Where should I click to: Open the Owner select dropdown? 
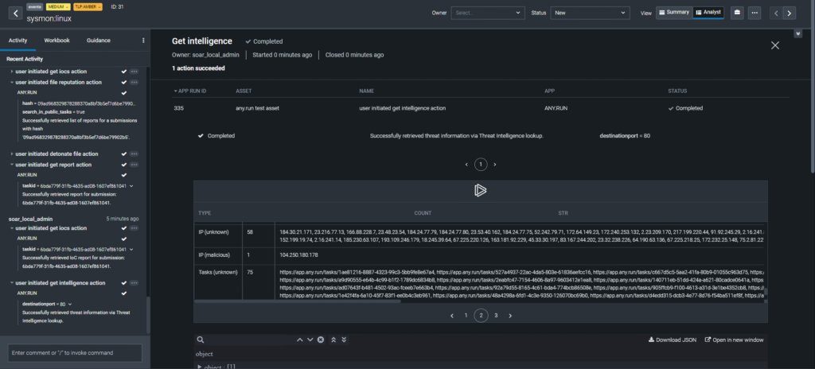pos(486,13)
